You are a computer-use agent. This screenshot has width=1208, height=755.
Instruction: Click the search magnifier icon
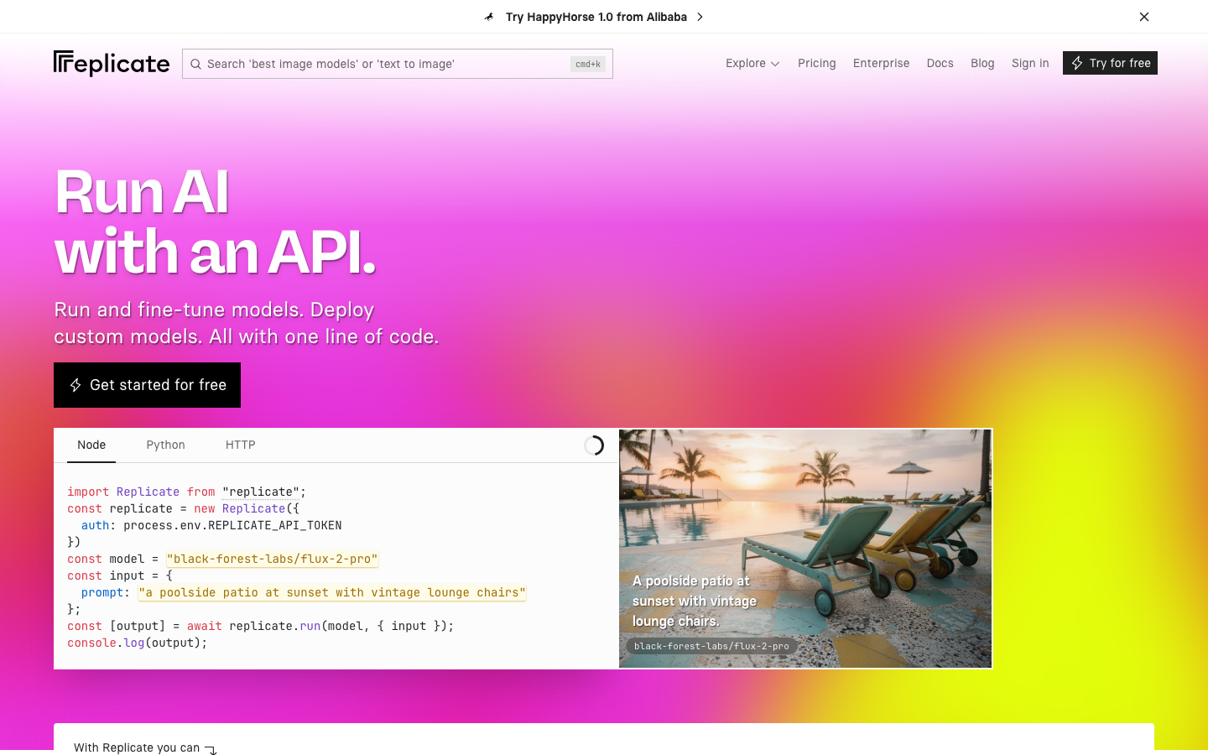coord(195,64)
